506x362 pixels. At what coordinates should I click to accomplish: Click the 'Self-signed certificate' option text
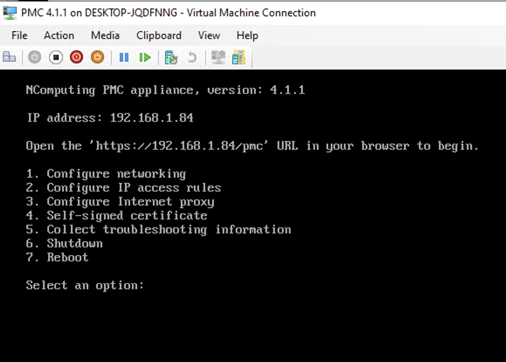tap(127, 215)
